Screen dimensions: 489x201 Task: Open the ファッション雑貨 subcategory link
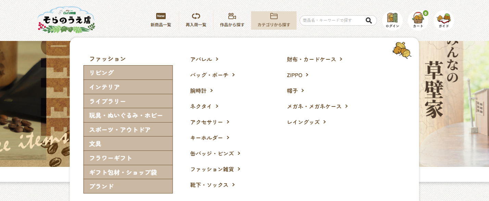[215, 169]
